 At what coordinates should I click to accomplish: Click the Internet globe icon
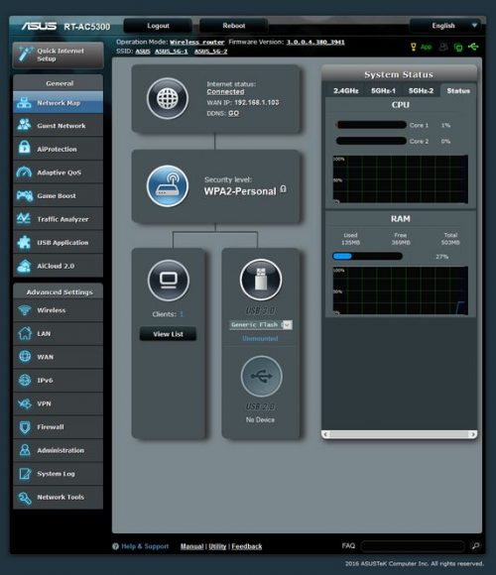(x=168, y=98)
